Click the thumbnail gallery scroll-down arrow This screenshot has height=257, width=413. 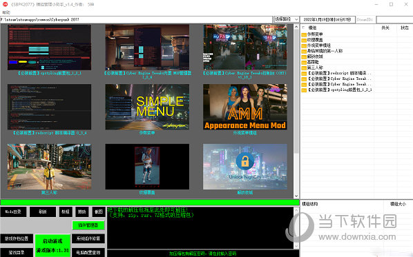(x=296, y=196)
